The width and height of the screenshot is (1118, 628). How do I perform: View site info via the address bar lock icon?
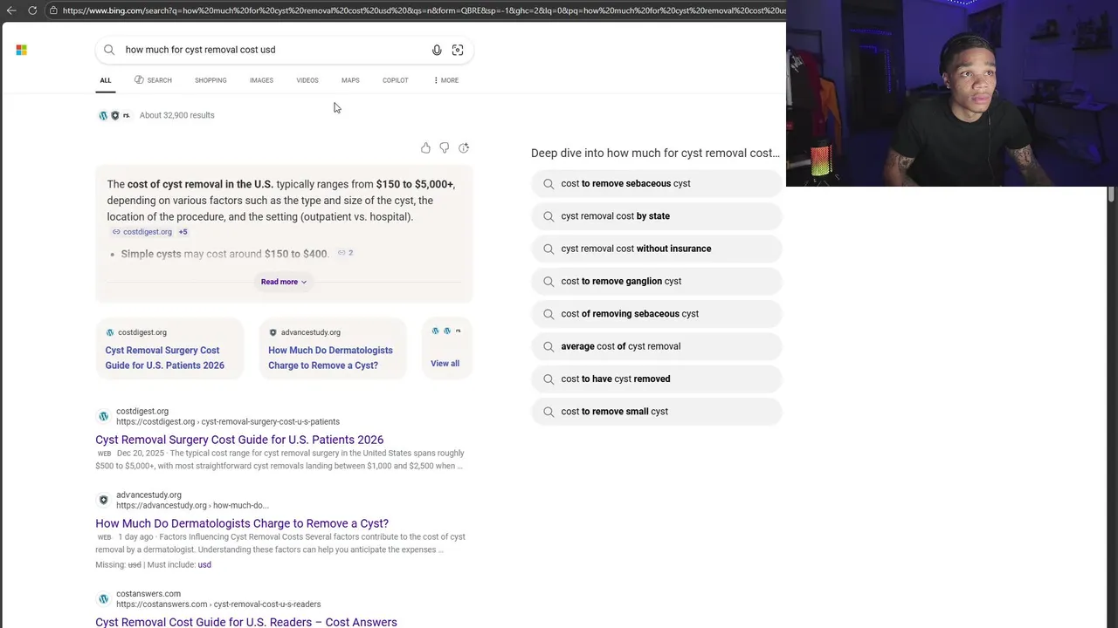click(53, 10)
